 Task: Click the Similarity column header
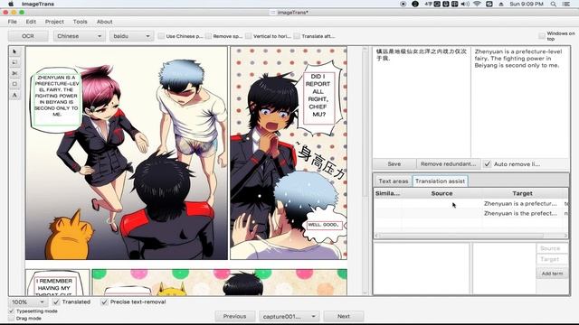(x=387, y=193)
